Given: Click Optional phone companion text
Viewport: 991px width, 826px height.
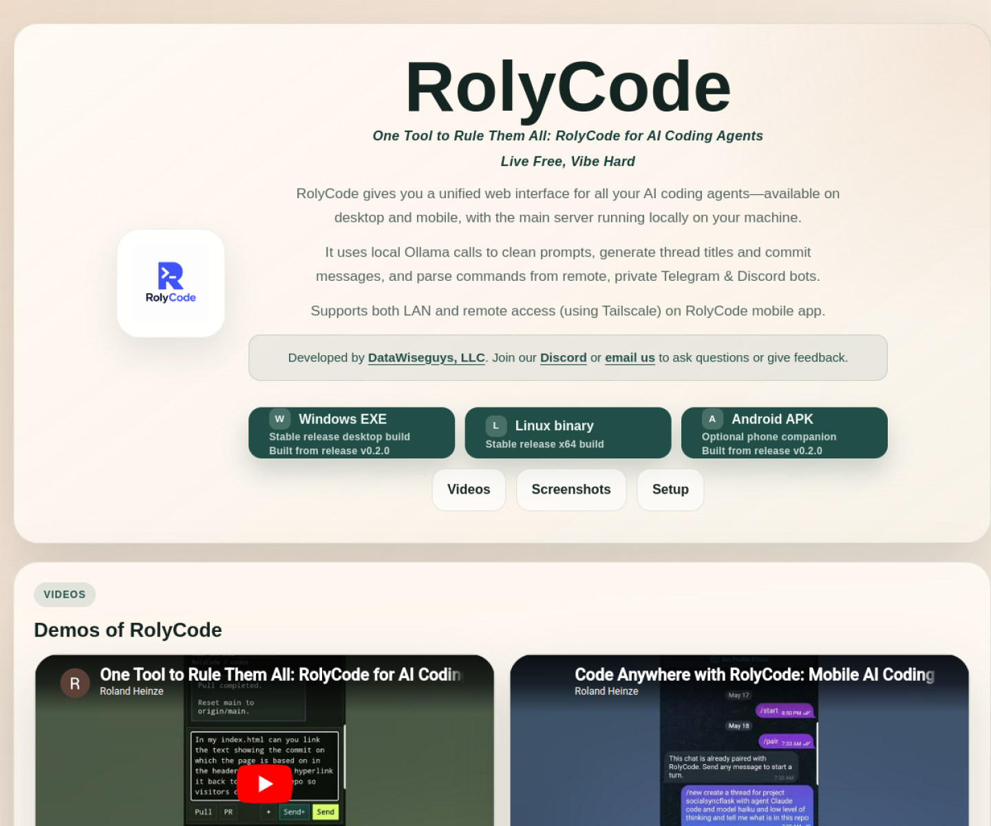Looking at the screenshot, I should [769, 437].
